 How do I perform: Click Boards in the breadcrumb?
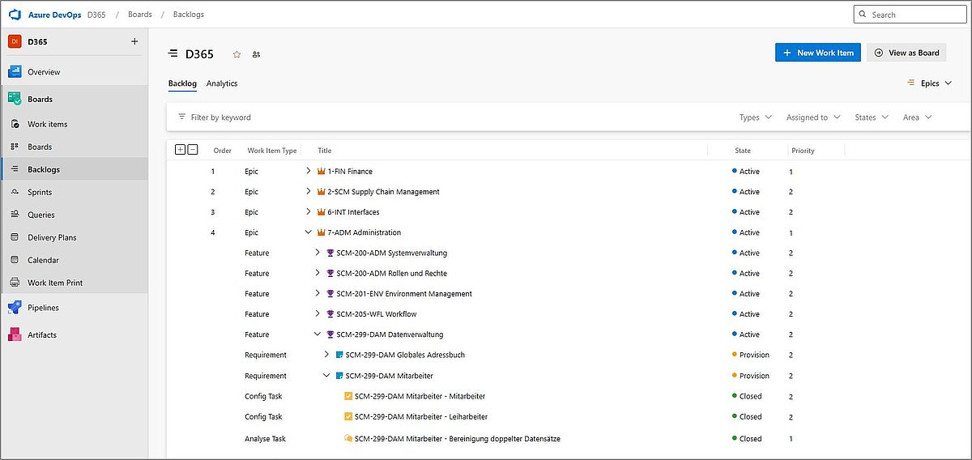coord(139,15)
